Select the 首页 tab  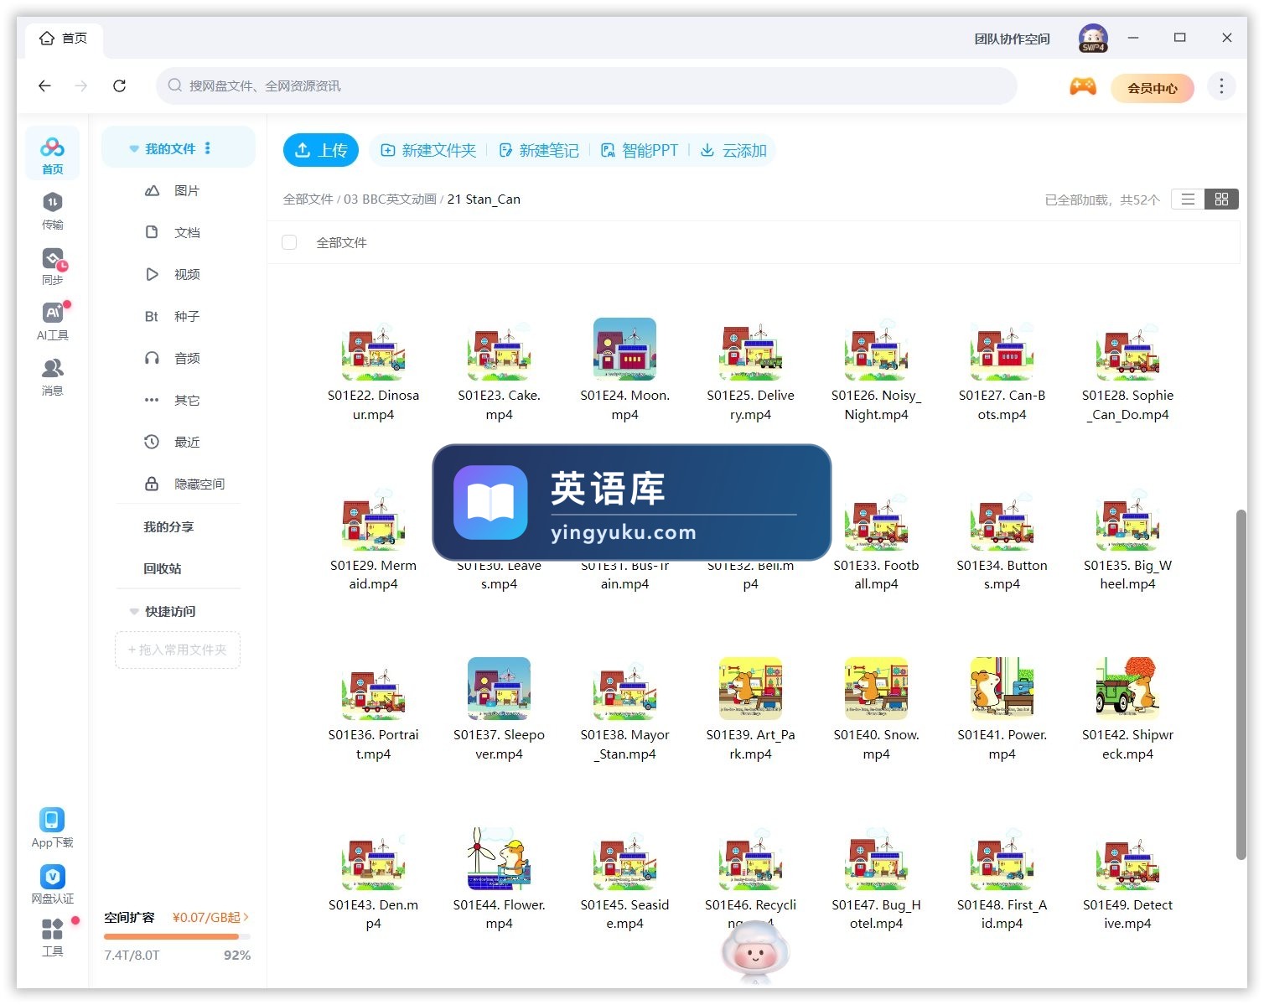tap(64, 39)
